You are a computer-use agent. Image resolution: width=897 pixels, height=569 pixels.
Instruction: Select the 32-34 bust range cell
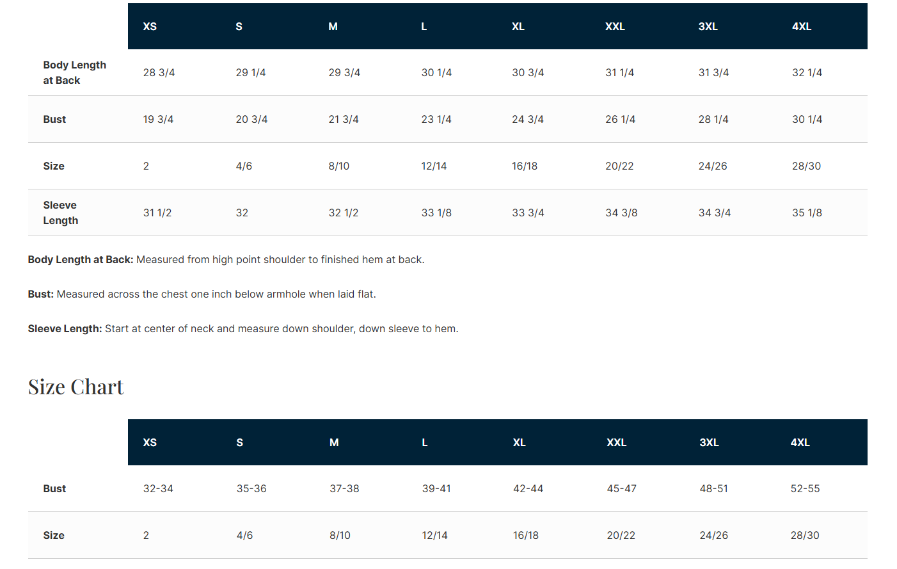pos(158,488)
